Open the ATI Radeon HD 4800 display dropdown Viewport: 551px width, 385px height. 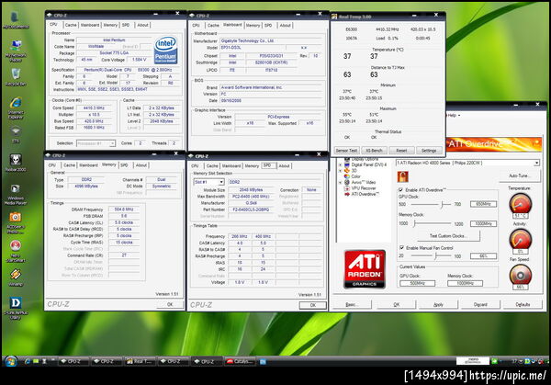click(x=536, y=163)
